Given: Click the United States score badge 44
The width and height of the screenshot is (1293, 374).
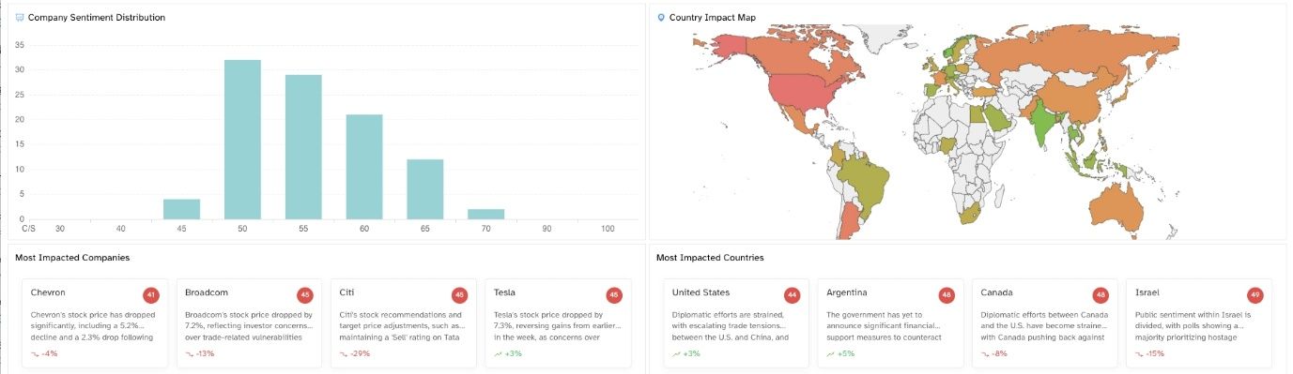Looking at the screenshot, I should [793, 295].
